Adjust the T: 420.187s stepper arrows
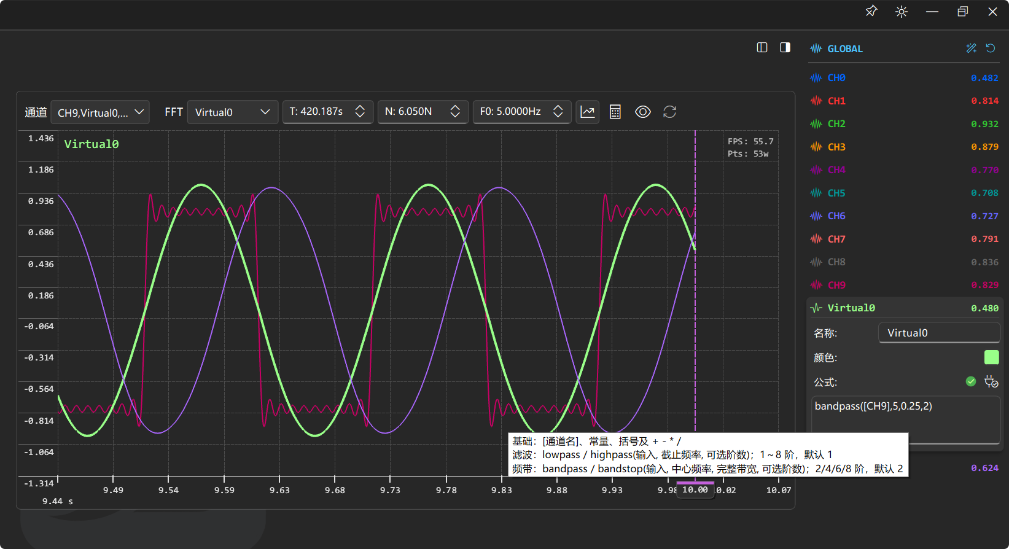 pyautogui.click(x=360, y=112)
